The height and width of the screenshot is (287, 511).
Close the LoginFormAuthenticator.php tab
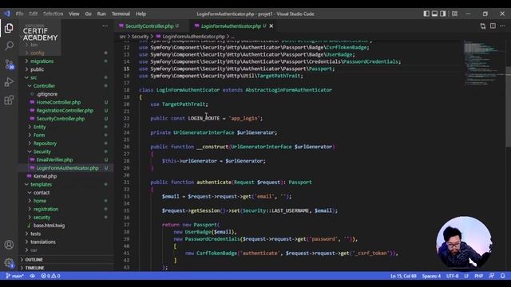(271, 26)
